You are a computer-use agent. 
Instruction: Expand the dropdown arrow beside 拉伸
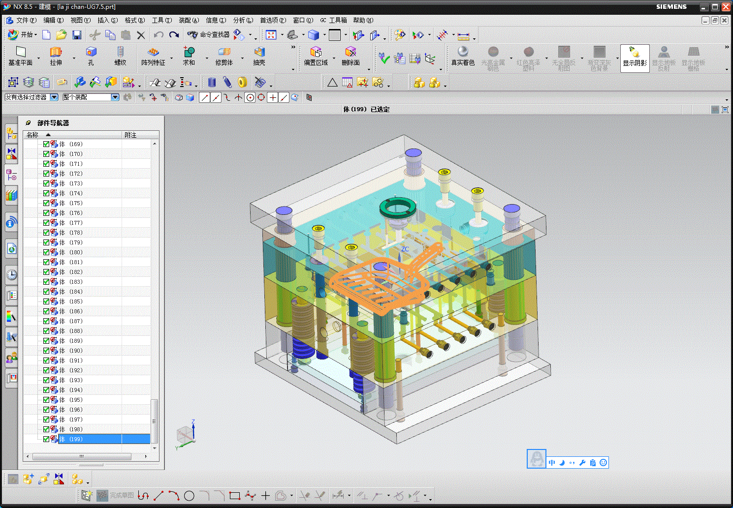click(74, 58)
